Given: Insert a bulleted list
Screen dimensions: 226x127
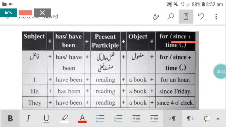Looking at the screenshot, I should (100, 119).
